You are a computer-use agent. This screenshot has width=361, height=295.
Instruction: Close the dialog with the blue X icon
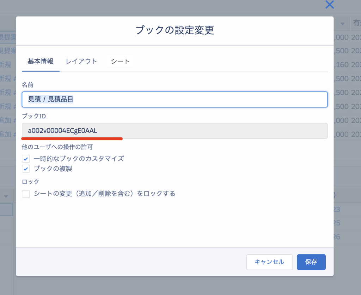coord(329,5)
